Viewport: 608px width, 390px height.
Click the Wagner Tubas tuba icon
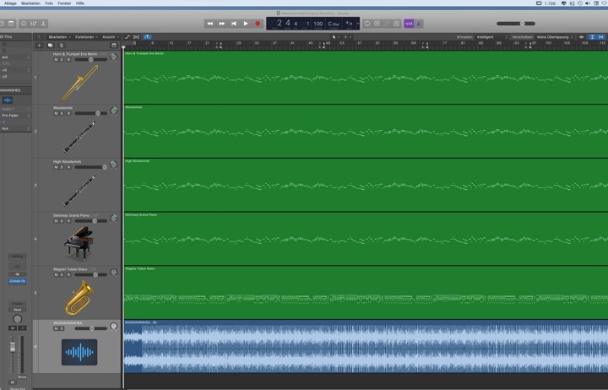79,298
